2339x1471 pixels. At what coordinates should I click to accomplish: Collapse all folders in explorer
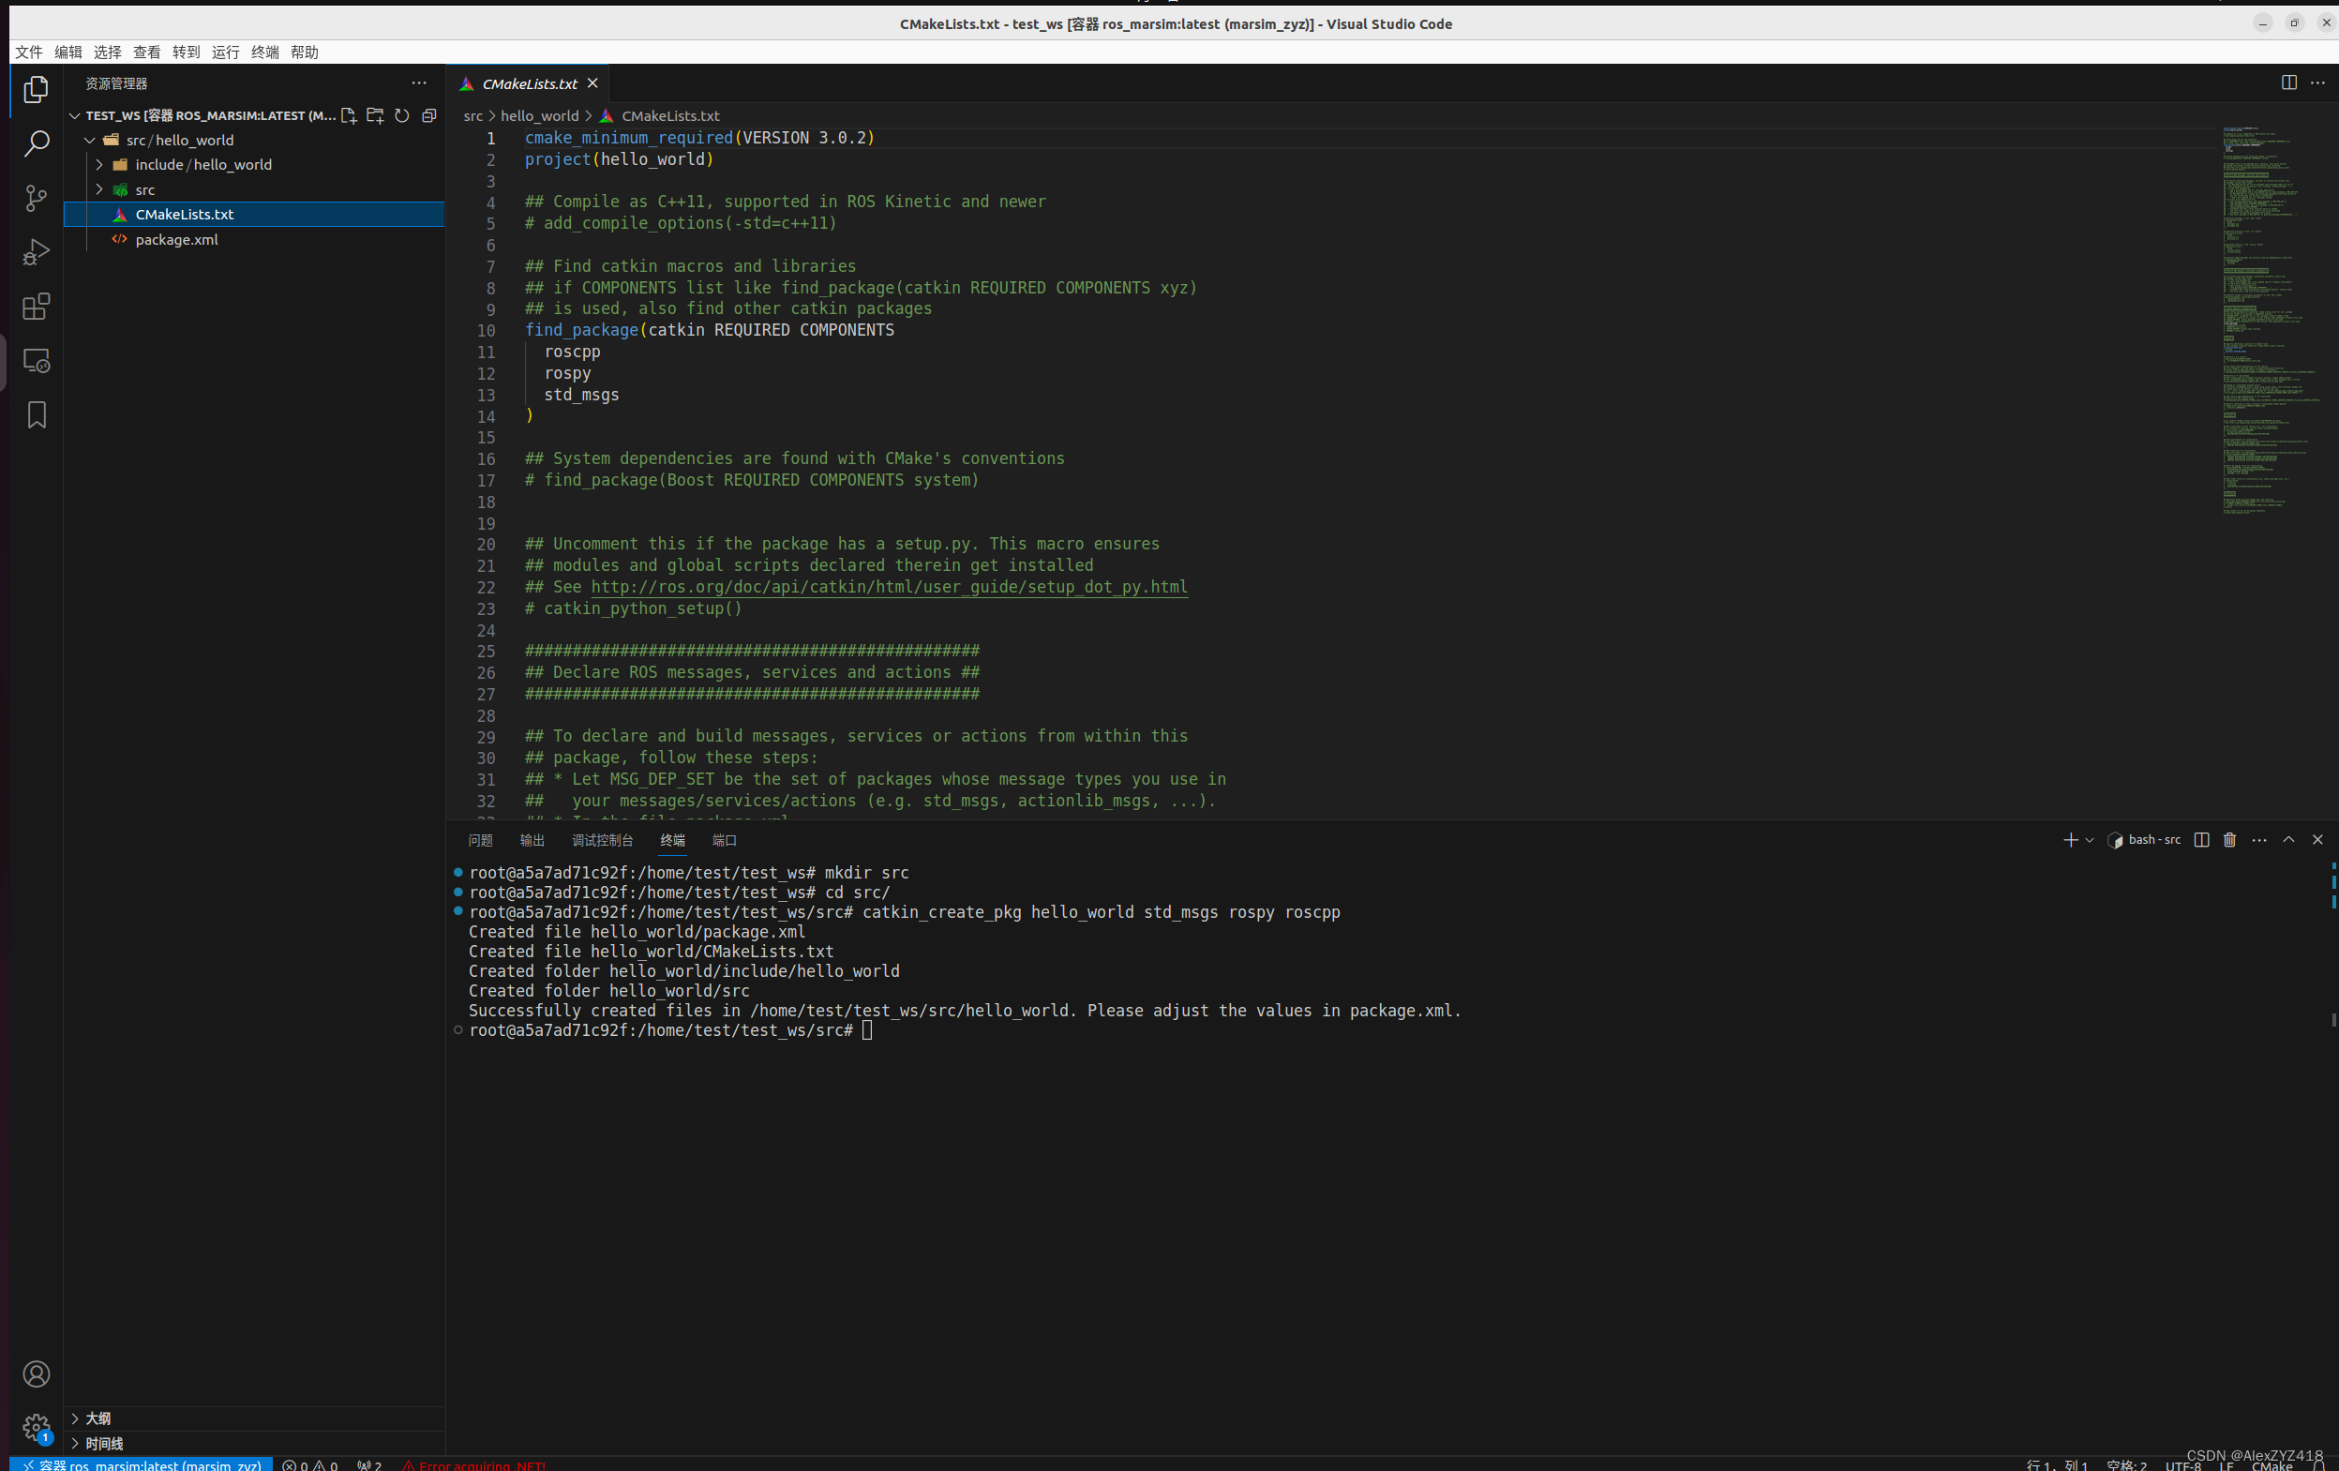tap(429, 115)
